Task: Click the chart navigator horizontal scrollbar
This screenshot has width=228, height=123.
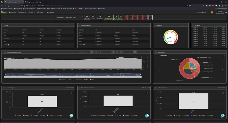Action: click(73, 77)
